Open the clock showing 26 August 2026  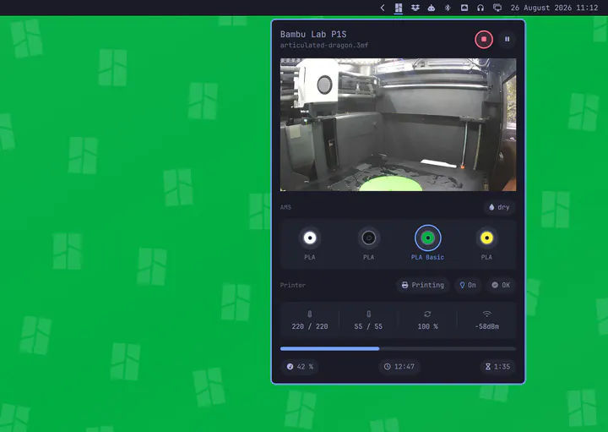pyautogui.click(x=554, y=8)
